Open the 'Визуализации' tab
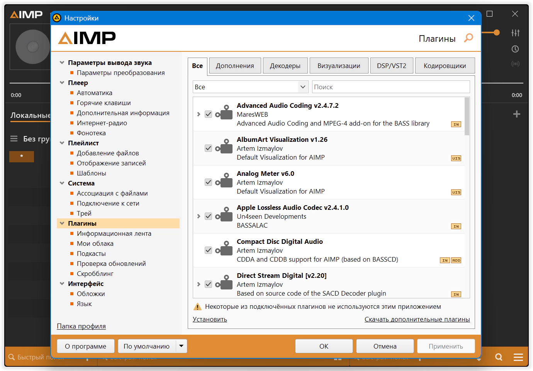This screenshot has height=371, width=533. tap(339, 66)
